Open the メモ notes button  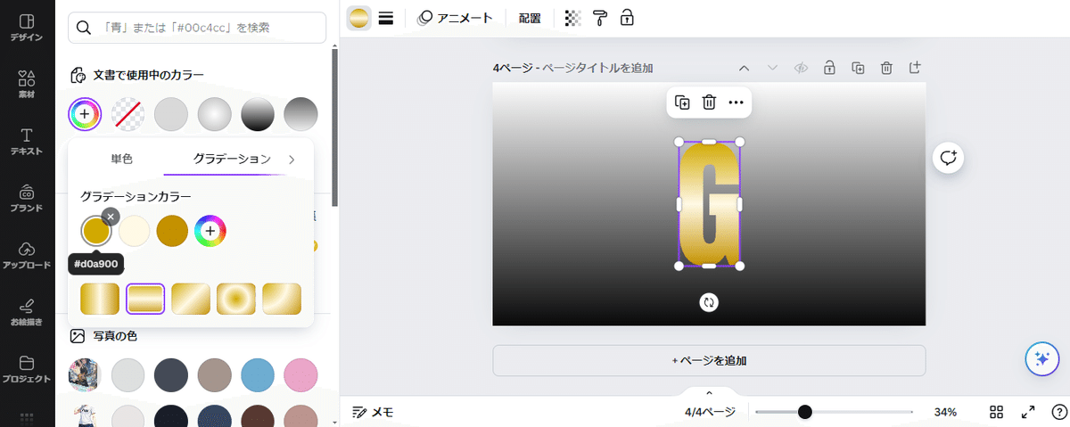coord(373,412)
